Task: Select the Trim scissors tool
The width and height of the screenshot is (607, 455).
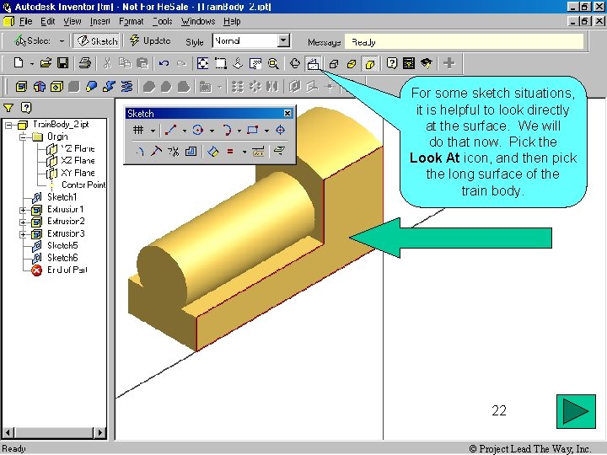Action: pos(173,152)
